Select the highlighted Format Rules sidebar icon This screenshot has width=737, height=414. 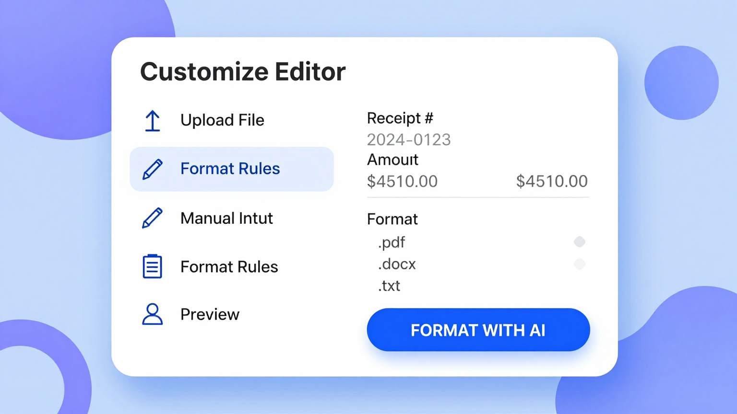[152, 169]
